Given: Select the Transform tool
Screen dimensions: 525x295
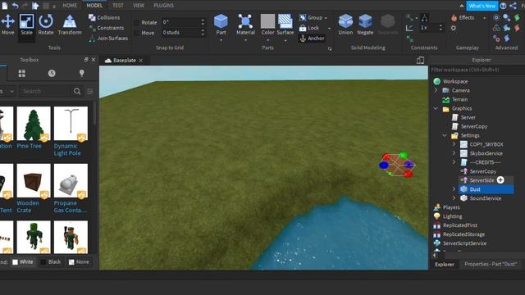Looking at the screenshot, I should pyautogui.click(x=70, y=25).
